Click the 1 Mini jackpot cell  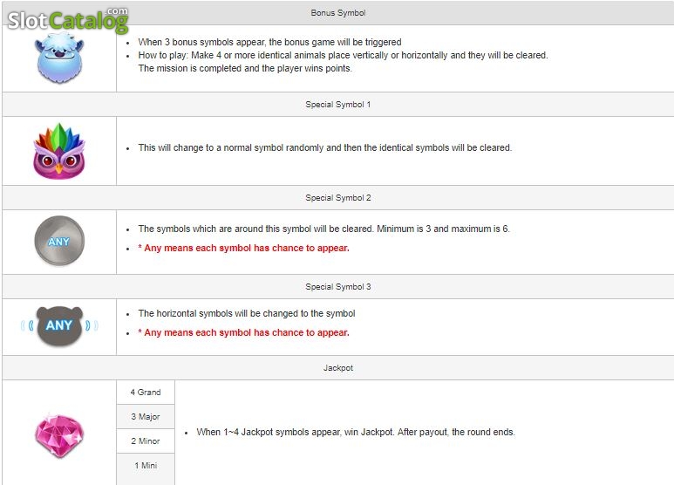click(146, 466)
